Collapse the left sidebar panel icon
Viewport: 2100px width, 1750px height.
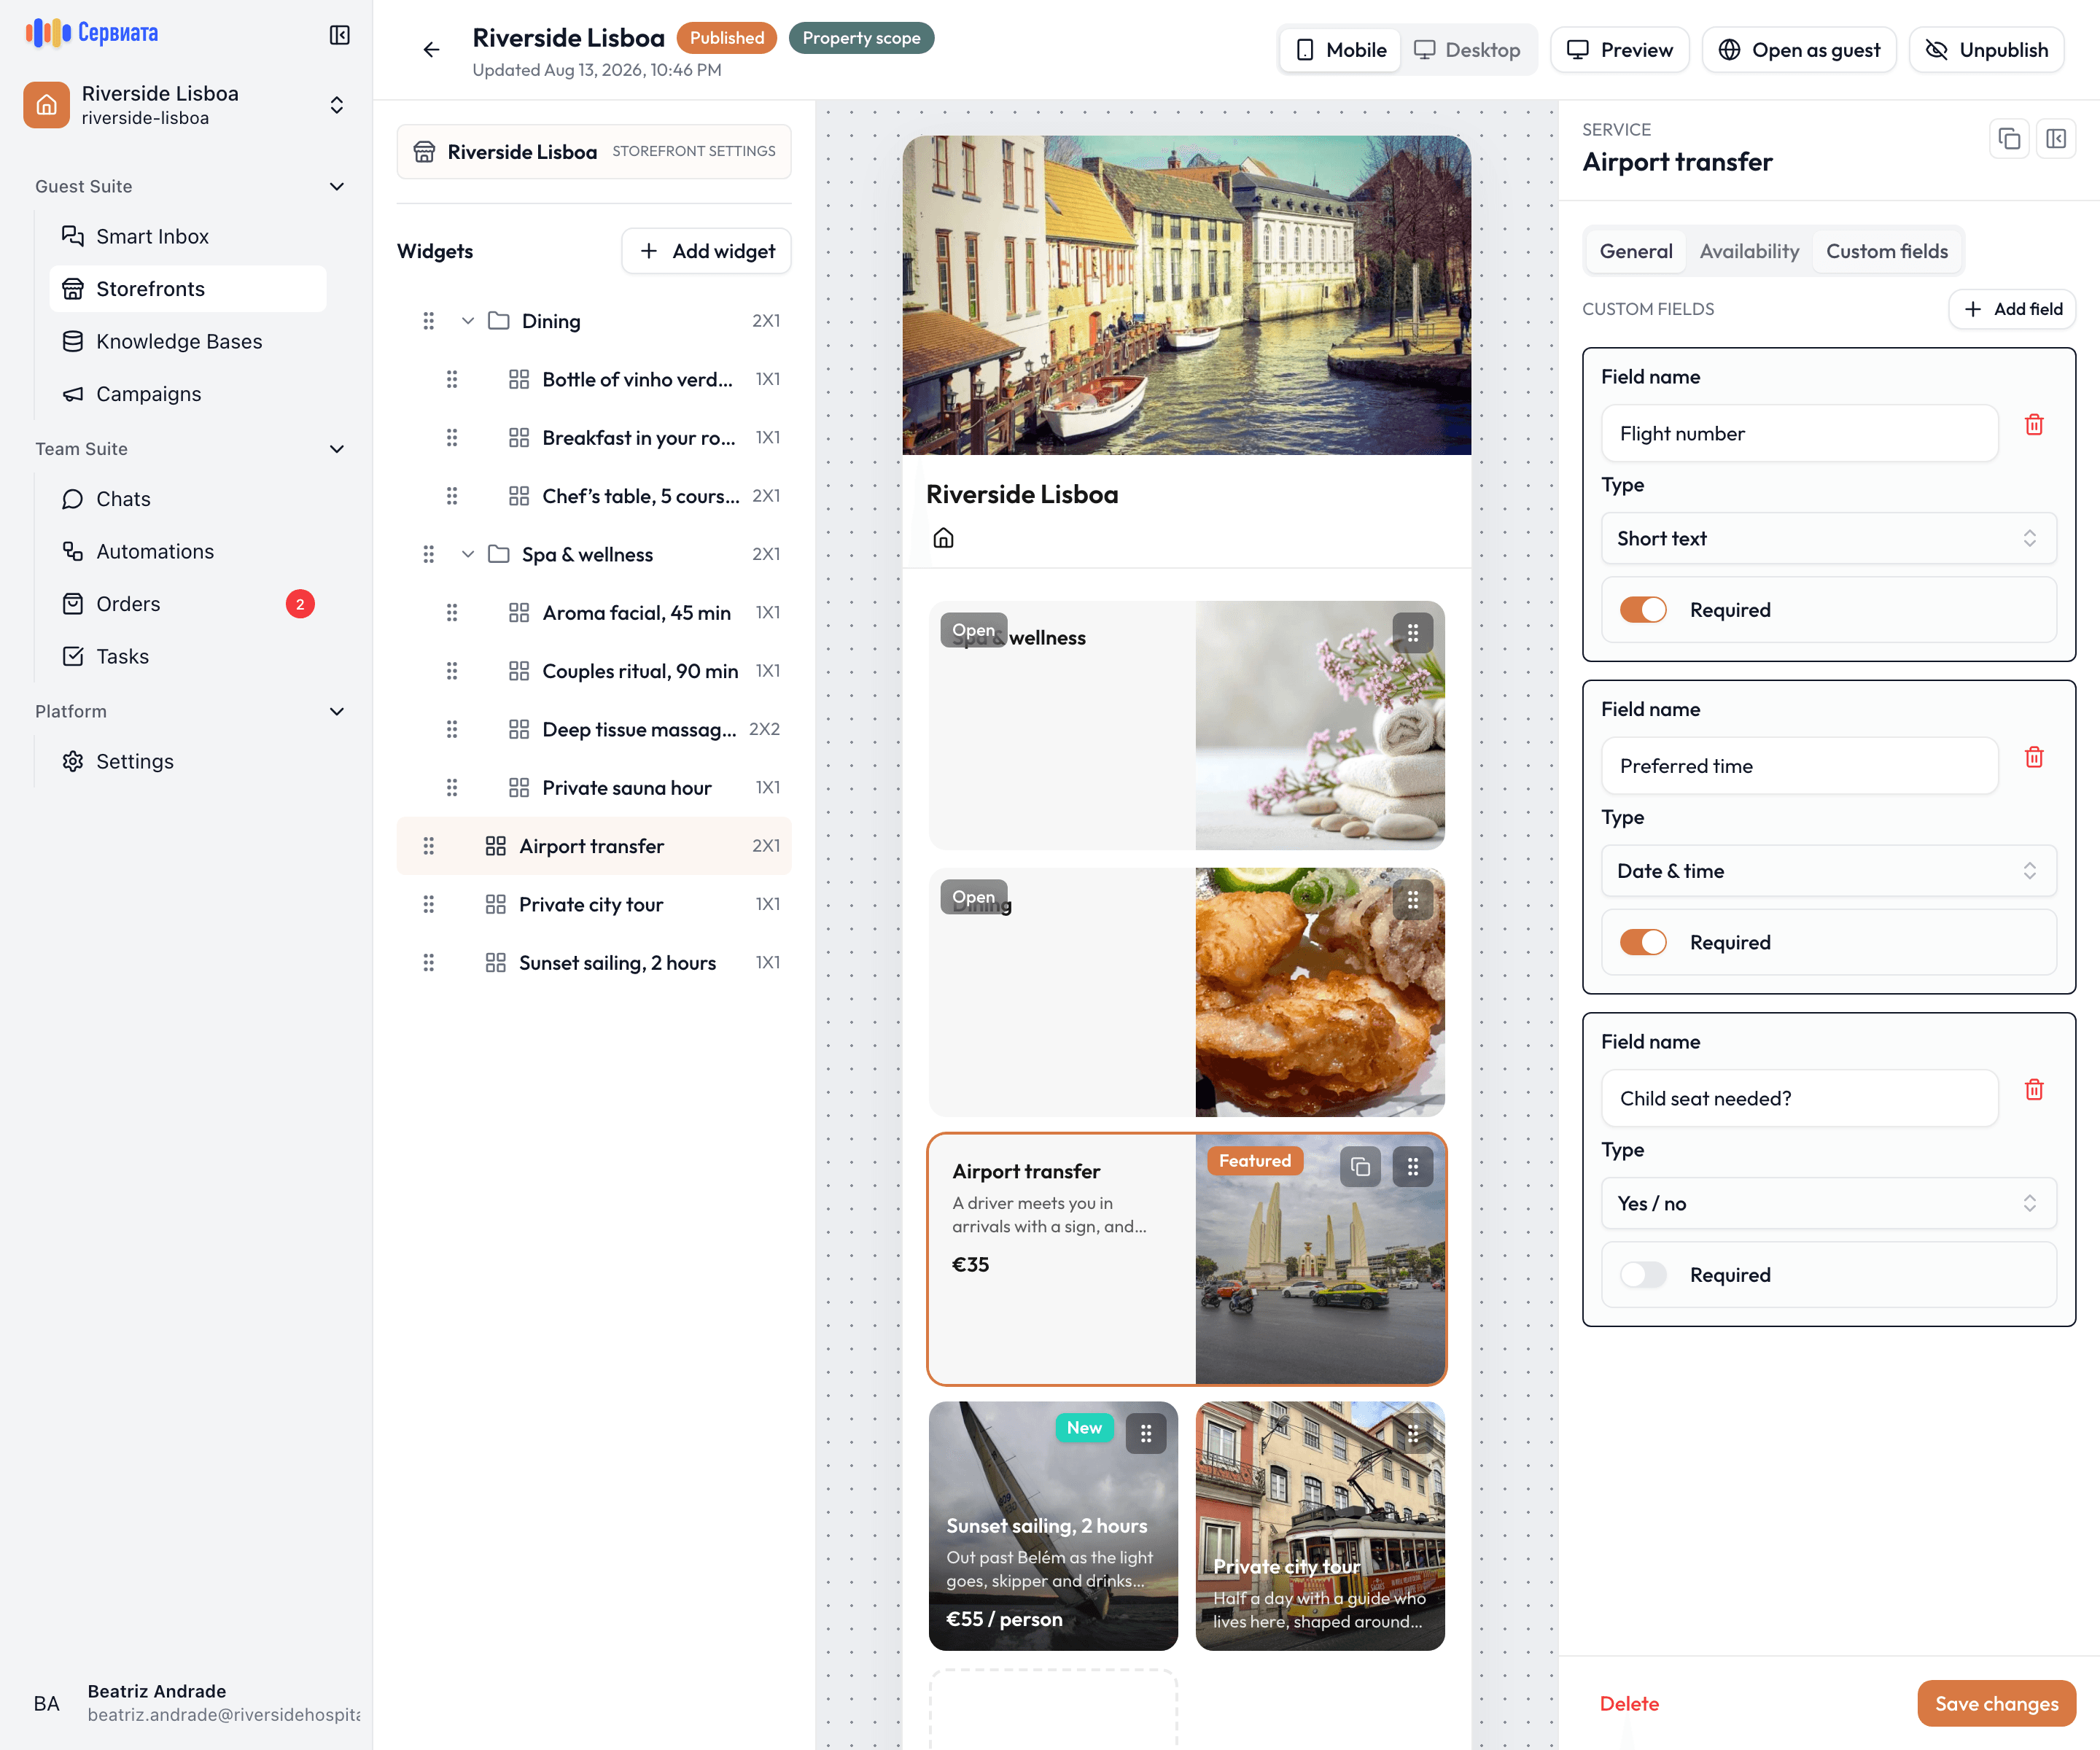(x=340, y=35)
